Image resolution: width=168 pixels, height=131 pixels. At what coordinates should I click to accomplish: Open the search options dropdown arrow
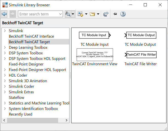73,14
